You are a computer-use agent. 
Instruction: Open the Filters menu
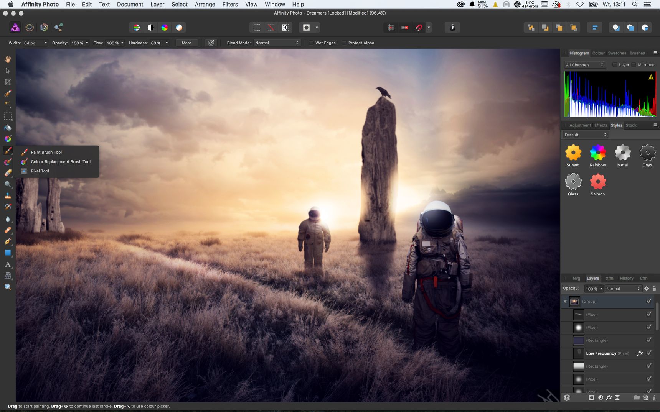(230, 4)
